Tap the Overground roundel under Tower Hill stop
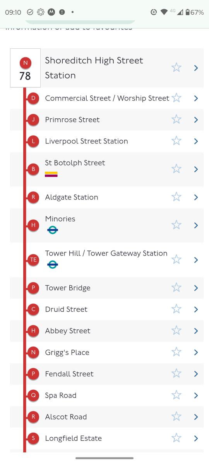The image size is (209, 464). pyautogui.click(x=53, y=265)
